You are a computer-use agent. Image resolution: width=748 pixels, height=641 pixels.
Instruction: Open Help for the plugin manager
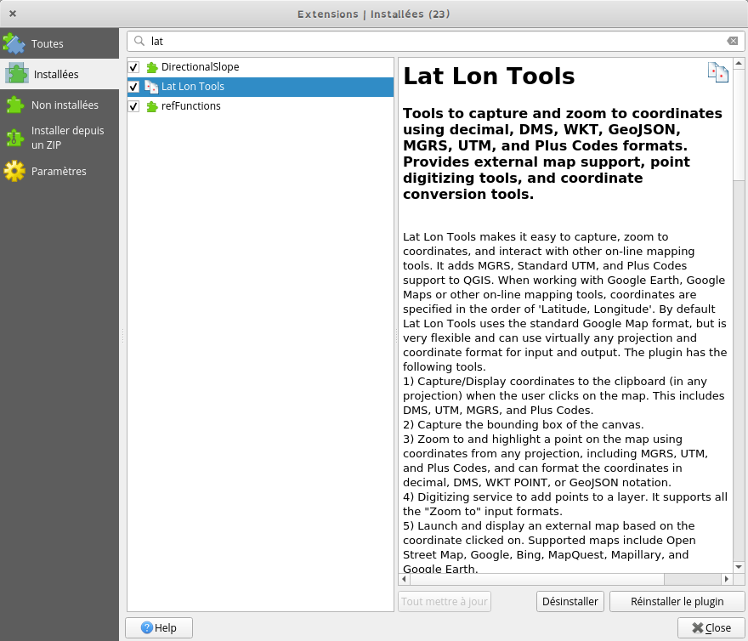[x=158, y=627]
